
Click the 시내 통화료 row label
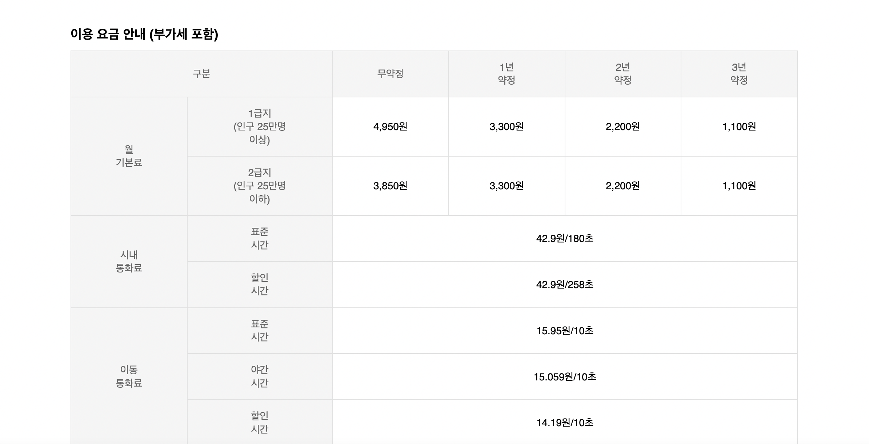[x=129, y=261]
